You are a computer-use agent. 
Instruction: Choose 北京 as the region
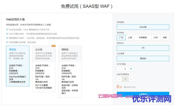tap(156, 37)
